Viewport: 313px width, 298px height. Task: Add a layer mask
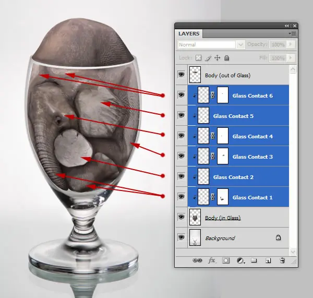pyautogui.click(x=226, y=260)
